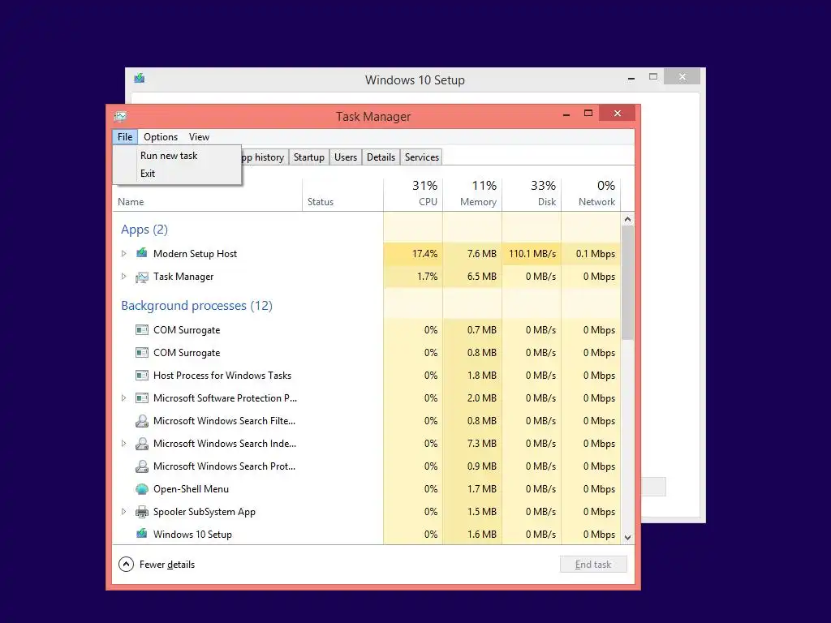Expand Microsoft Windows Search Inde... entry
Image resolution: width=831 pixels, height=623 pixels.
[x=123, y=444]
